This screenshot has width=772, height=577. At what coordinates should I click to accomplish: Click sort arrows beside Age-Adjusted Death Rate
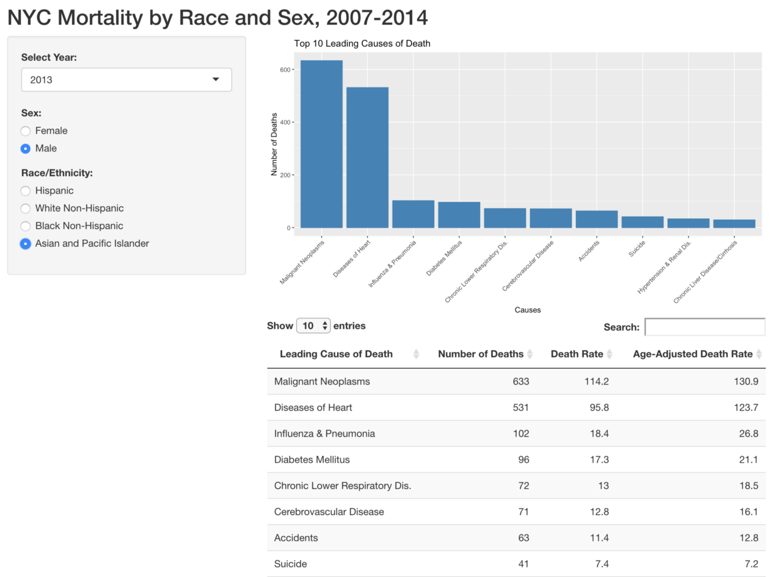click(759, 354)
